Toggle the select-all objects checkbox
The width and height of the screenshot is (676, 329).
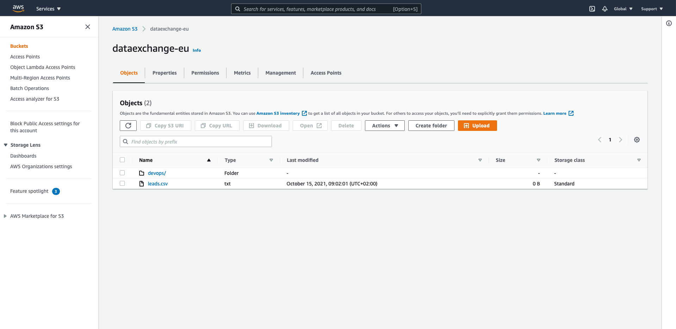(122, 160)
